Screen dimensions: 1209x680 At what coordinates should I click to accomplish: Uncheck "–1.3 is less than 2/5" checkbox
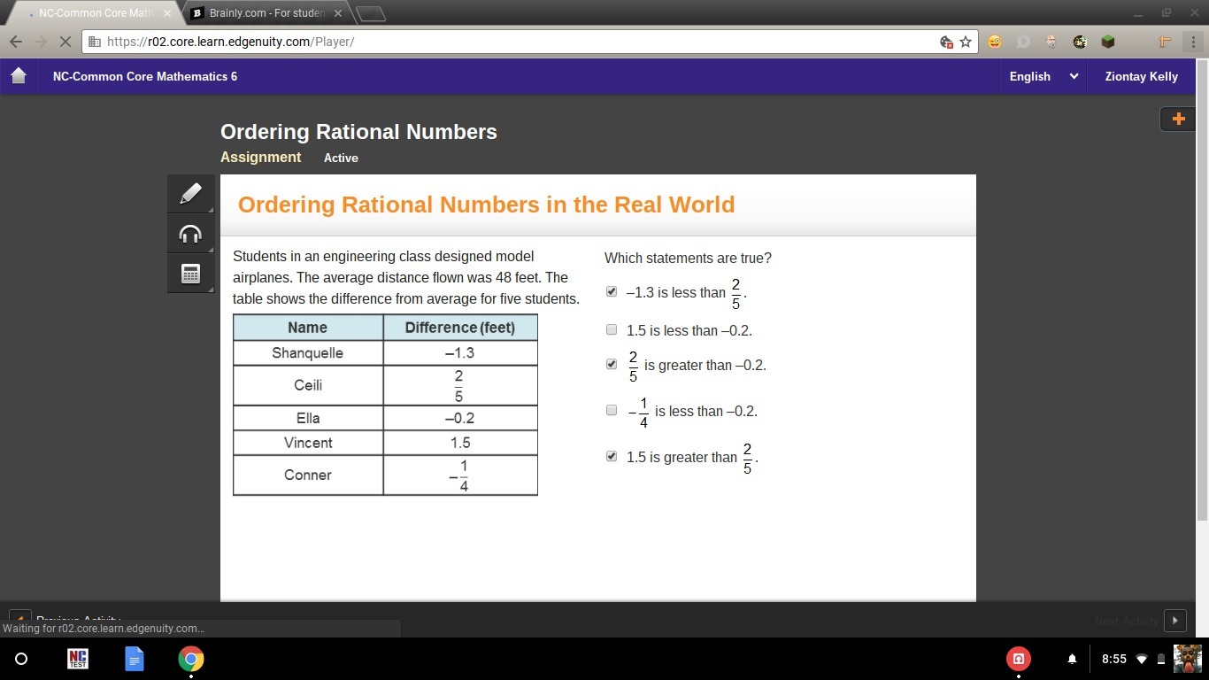click(x=612, y=291)
